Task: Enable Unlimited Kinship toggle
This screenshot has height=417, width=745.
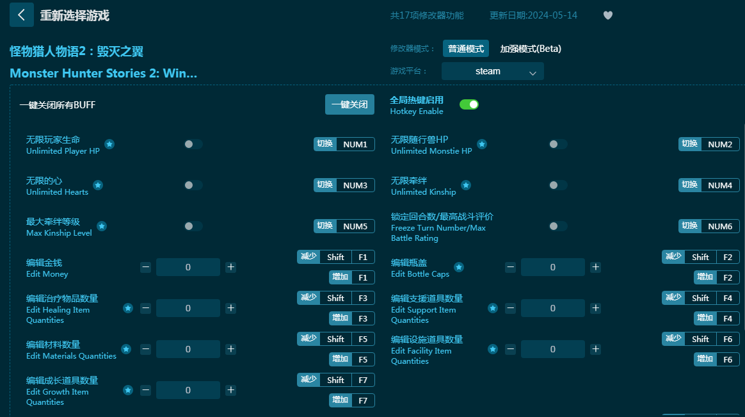Action: click(x=558, y=185)
